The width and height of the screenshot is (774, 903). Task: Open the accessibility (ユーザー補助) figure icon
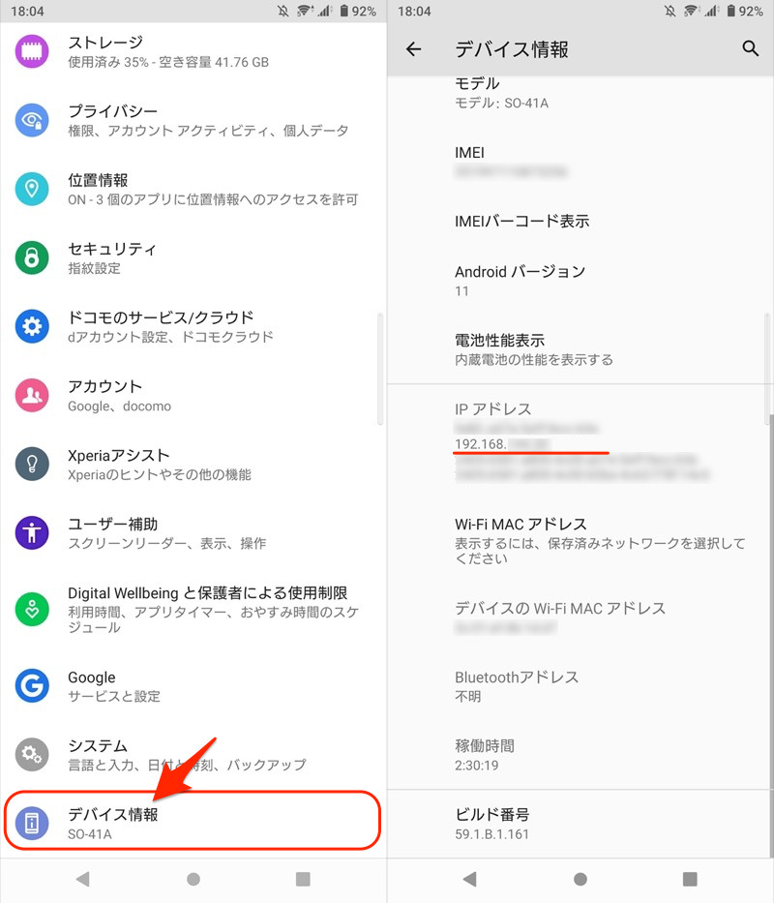point(32,532)
